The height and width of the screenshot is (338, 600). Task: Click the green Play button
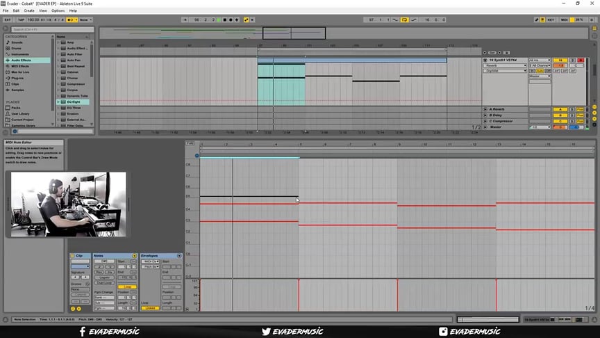(219, 20)
